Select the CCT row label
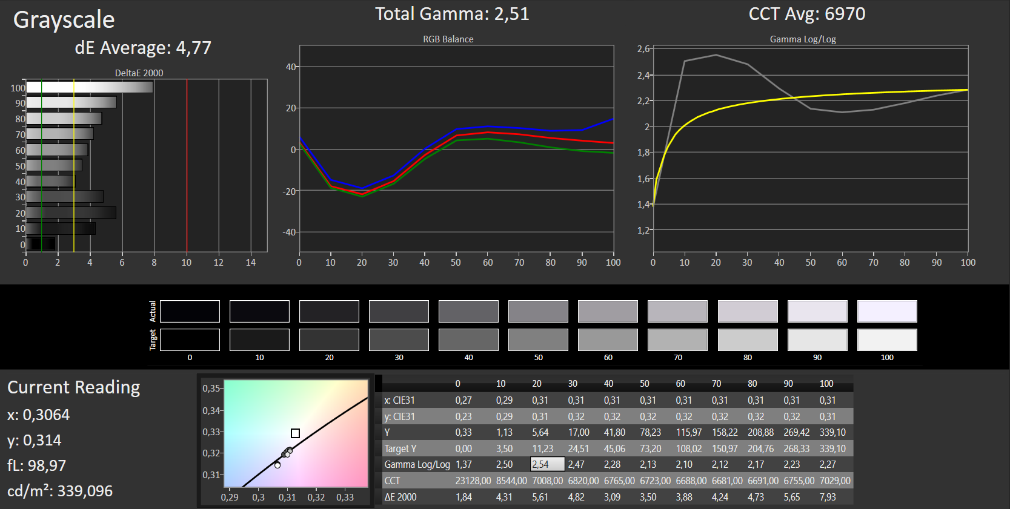Viewport: 1010px width, 509px height. click(392, 481)
